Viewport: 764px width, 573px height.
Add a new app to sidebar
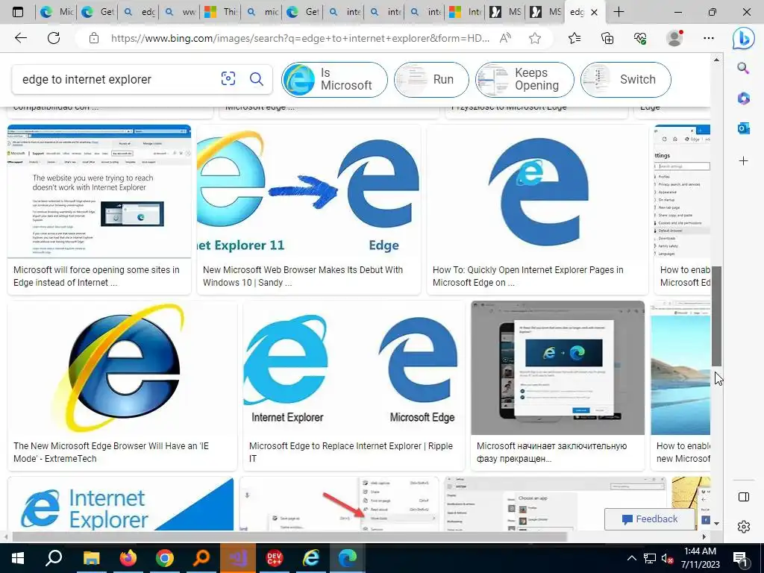pos(743,160)
